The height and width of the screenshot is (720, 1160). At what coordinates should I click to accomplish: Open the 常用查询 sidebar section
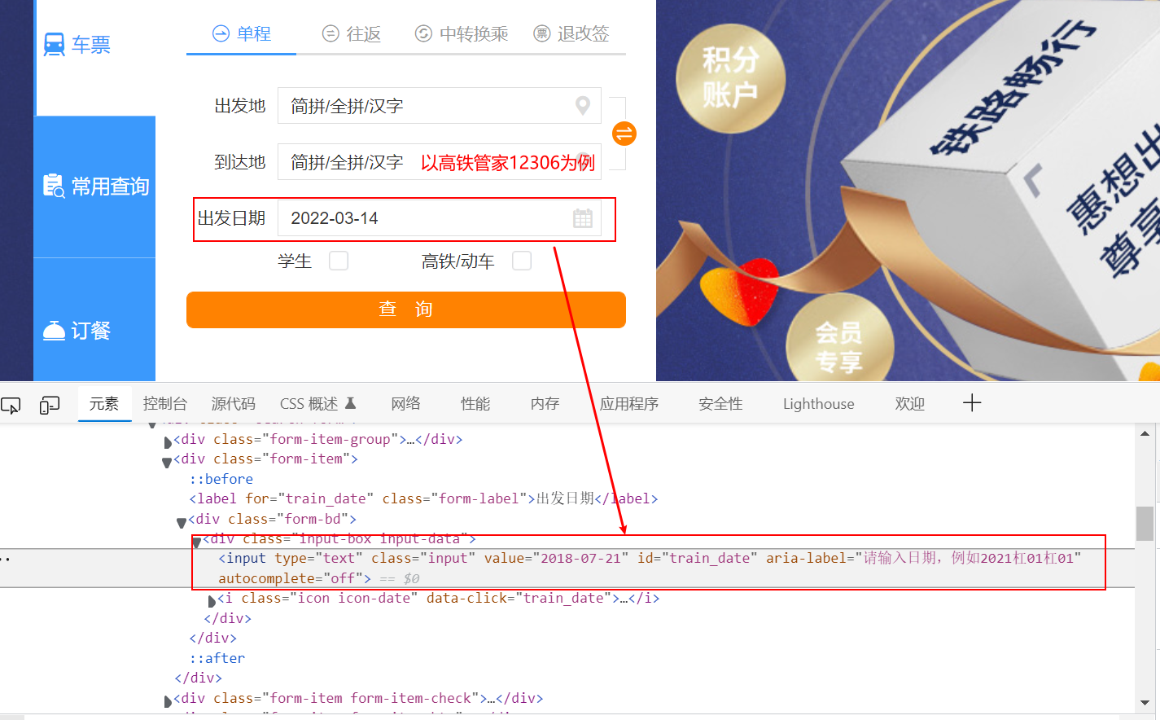95,187
